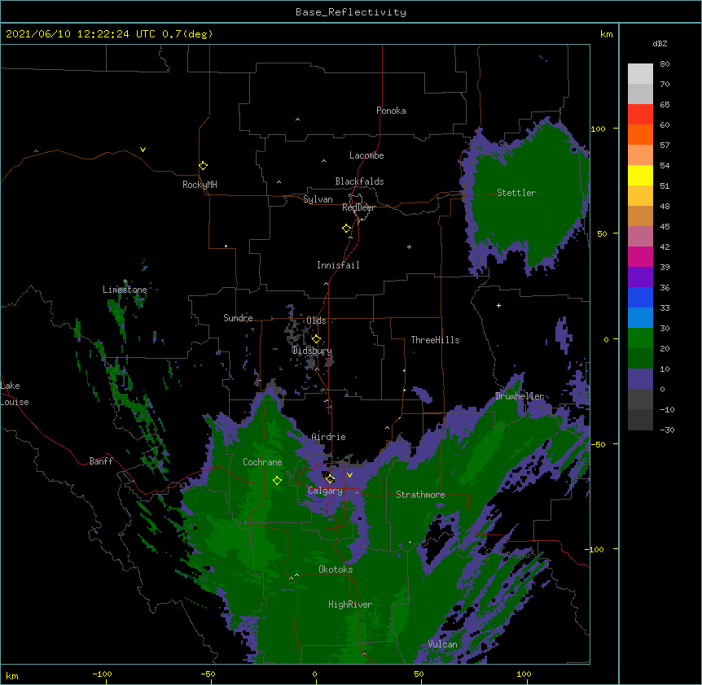
Task: Click the yellow diamond marker south of RedDeer
Action: [x=346, y=229]
